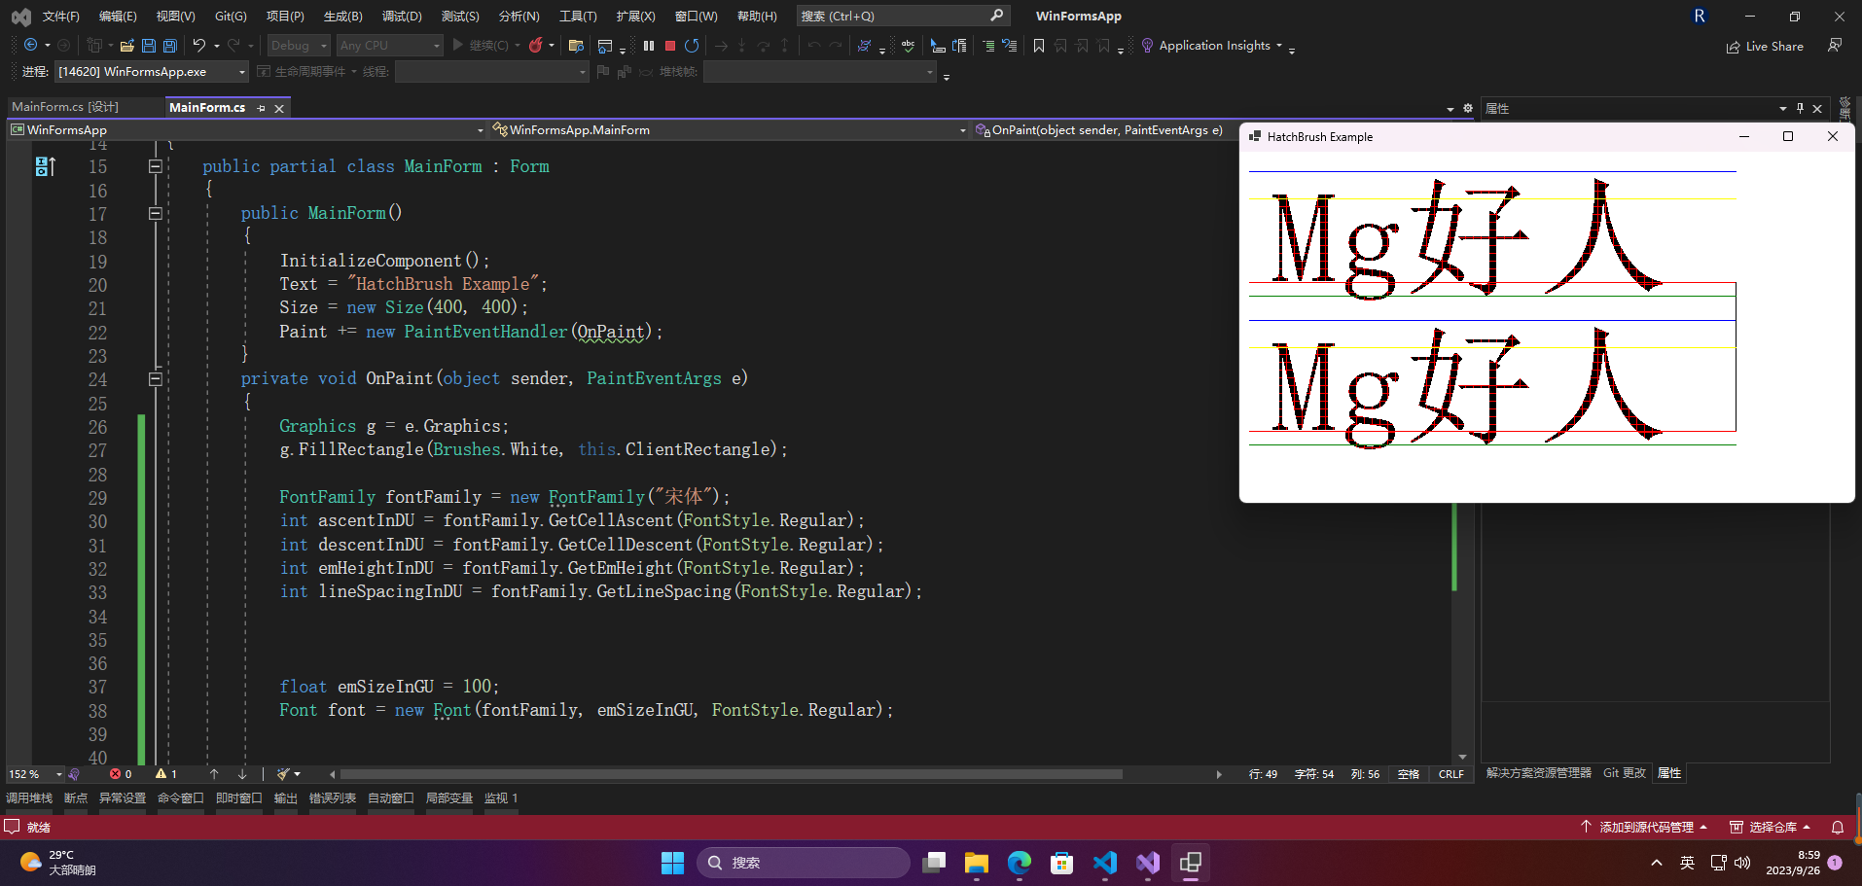The image size is (1862, 886).
Task: Click the Find in Files folder-search icon
Action: point(576,45)
